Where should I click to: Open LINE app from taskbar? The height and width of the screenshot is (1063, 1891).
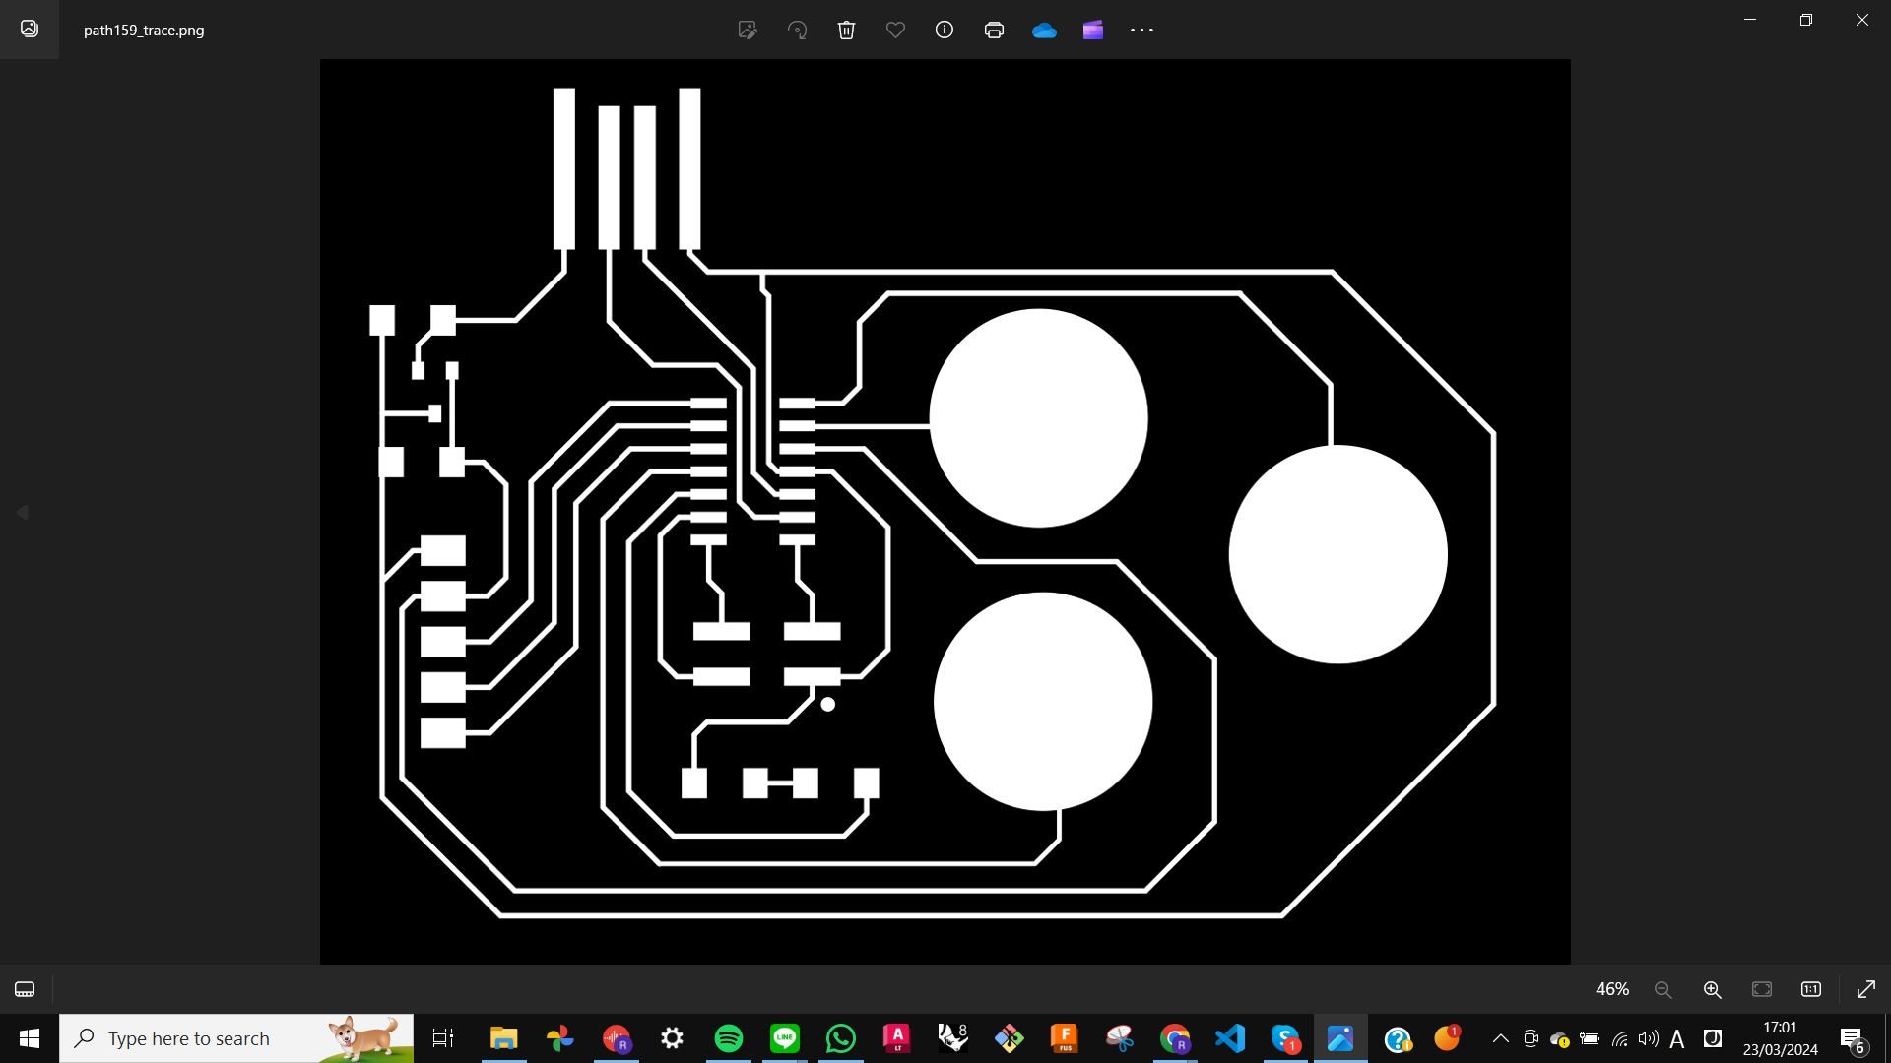point(785,1038)
